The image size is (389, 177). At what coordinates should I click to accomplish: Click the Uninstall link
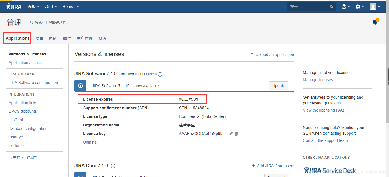91,142
